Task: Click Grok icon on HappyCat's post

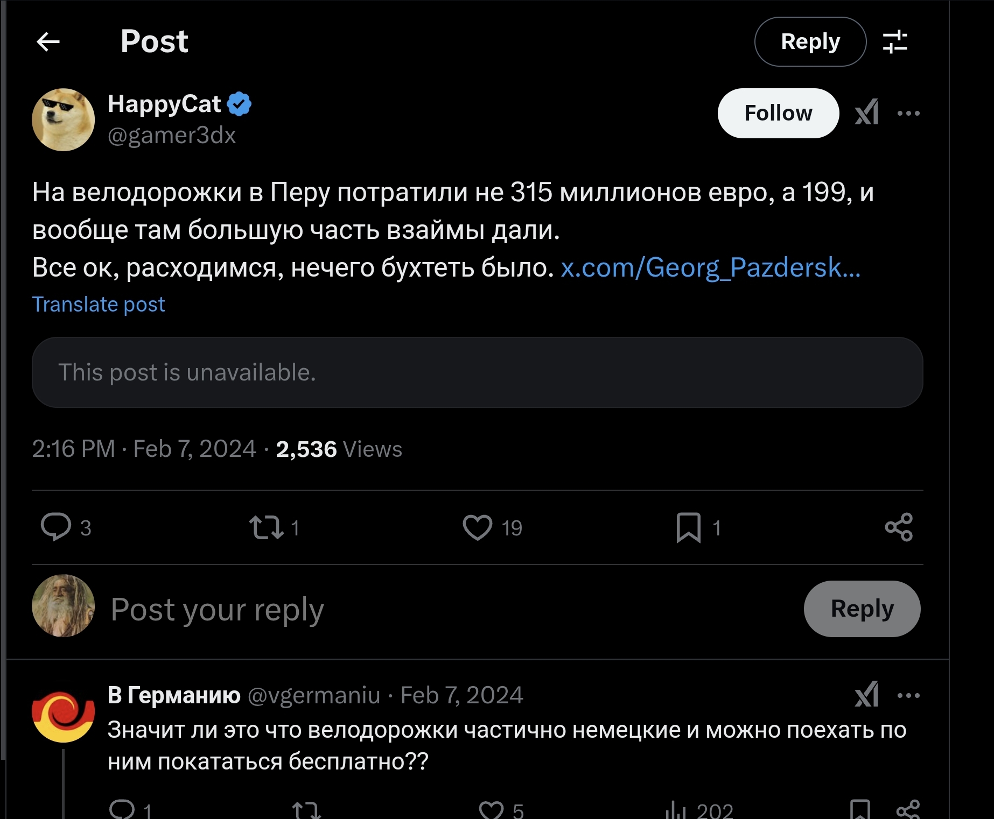Action: pos(866,112)
